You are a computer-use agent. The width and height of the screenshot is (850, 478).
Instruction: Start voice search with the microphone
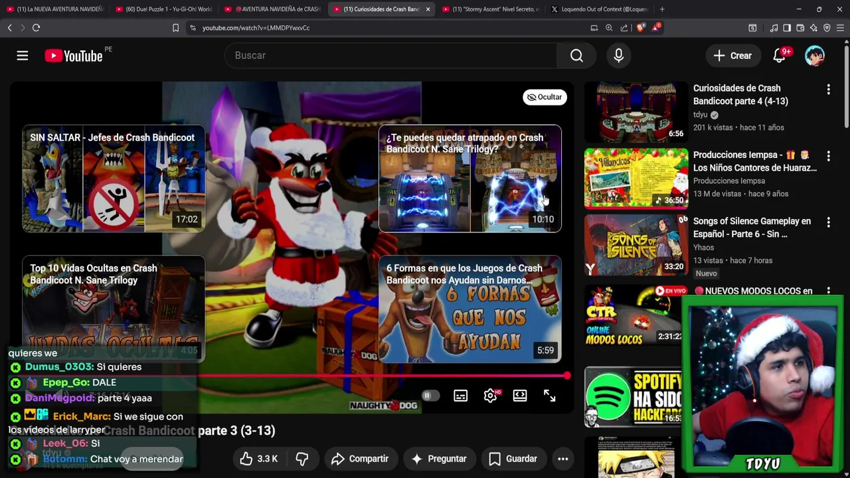(x=619, y=56)
